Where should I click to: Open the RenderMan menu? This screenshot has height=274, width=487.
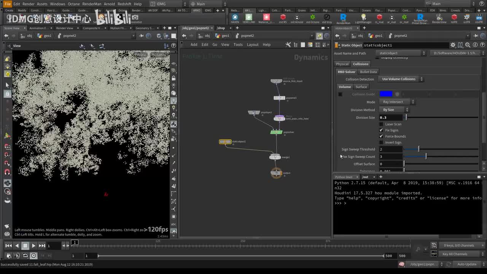pos(92,4)
